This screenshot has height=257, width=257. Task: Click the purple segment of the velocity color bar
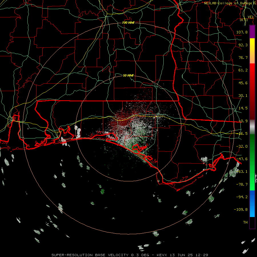point(252,32)
